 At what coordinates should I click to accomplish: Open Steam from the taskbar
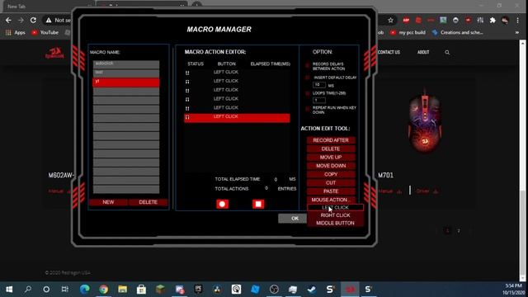(312, 290)
